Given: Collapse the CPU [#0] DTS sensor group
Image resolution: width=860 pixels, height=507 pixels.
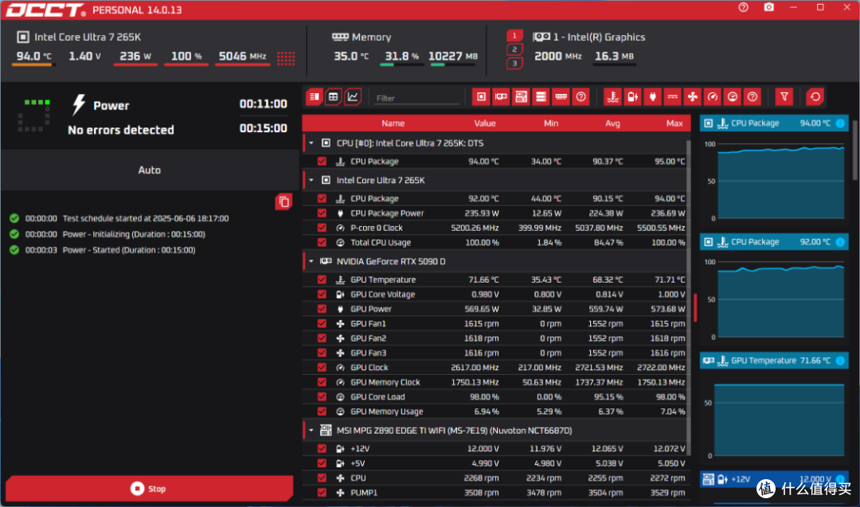Looking at the screenshot, I should [311, 143].
